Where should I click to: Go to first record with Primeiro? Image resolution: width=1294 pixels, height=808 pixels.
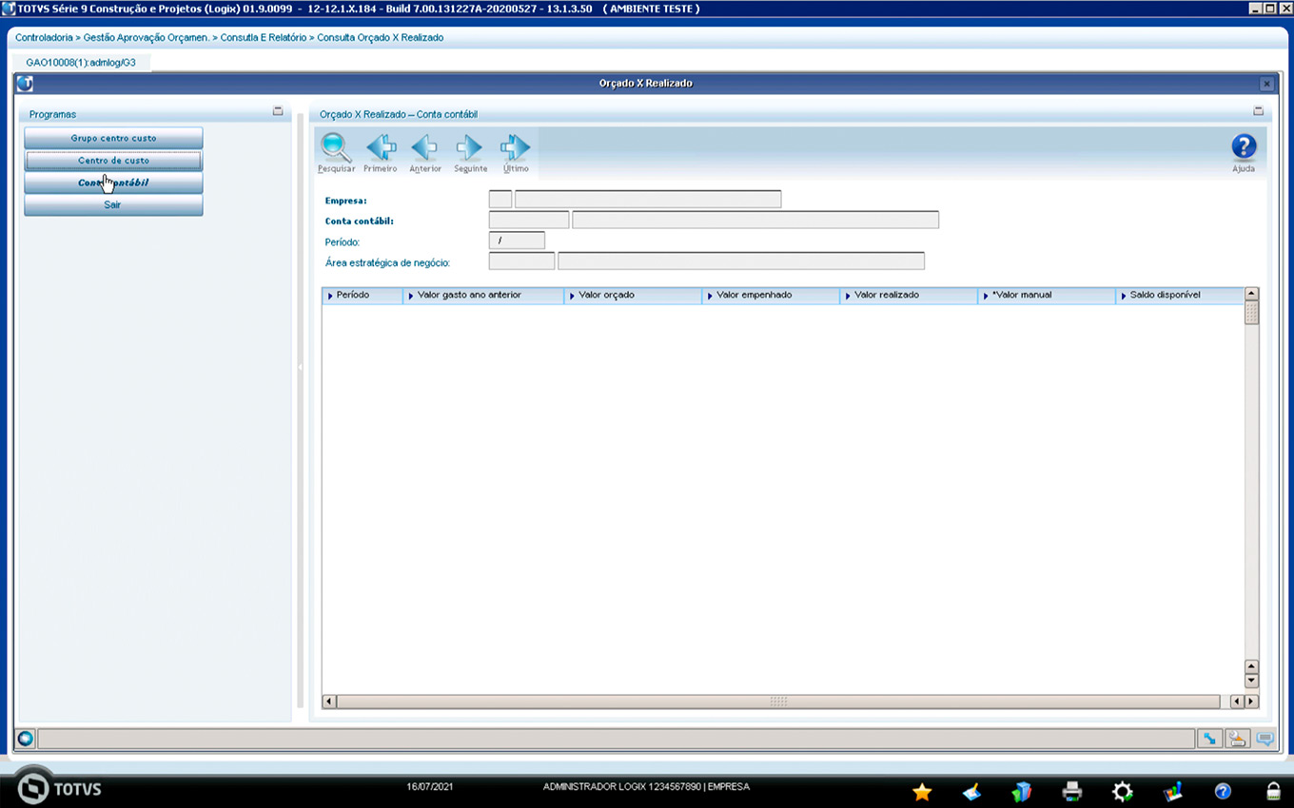click(x=381, y=148)
